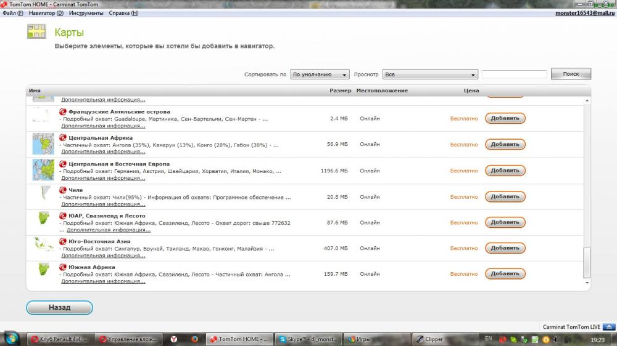Click the Назад back button
The image size is (617, 346).
pos(59,307)
